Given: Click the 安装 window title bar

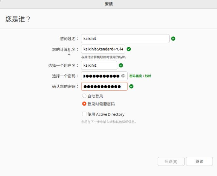Looking at the screenshot, I should point(108,4).
